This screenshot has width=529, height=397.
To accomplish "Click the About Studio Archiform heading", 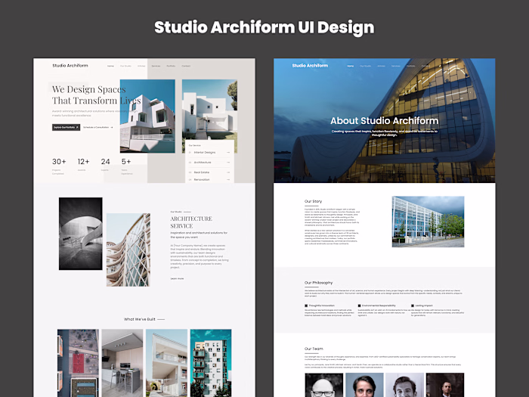I will [x=384, y=121].
